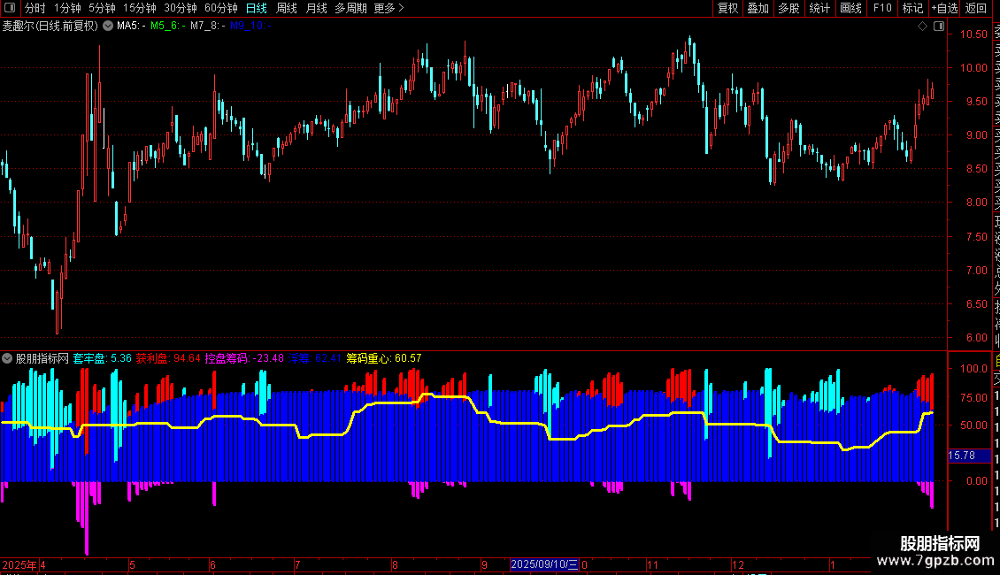Open the 统计 statistics tool

pos(819,8)
